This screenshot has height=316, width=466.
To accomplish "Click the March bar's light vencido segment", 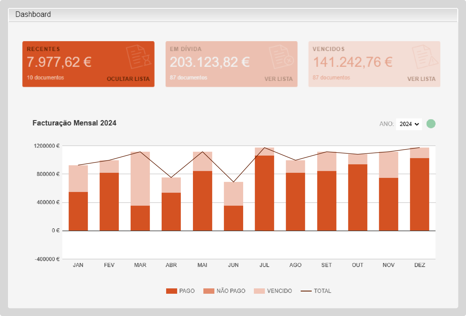I will [x=140, y=178].
